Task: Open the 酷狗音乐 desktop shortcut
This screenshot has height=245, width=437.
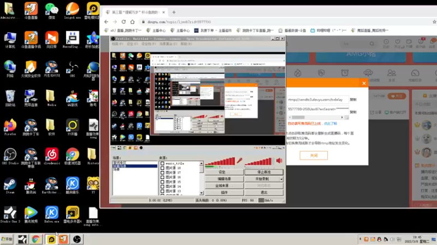Action: [73, 185]
